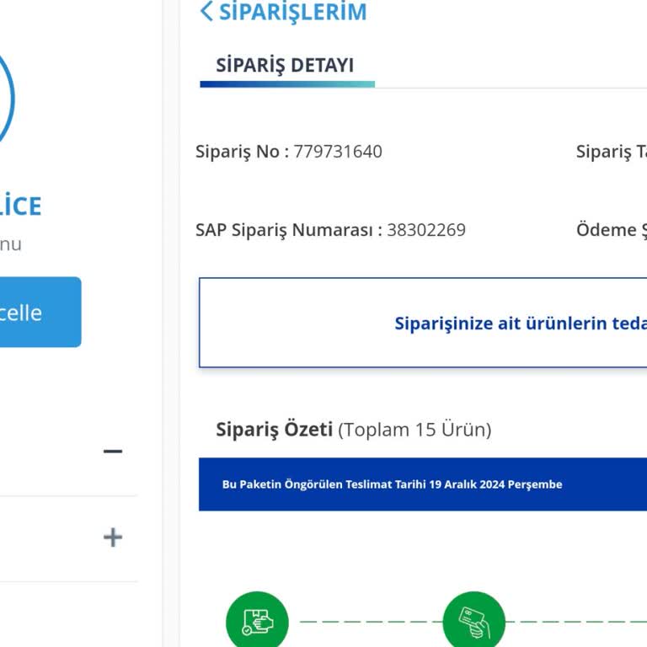Collapse the sidebar section with minus icon
The height and width of the screenshot is (647, 647).
coord(113,451)
